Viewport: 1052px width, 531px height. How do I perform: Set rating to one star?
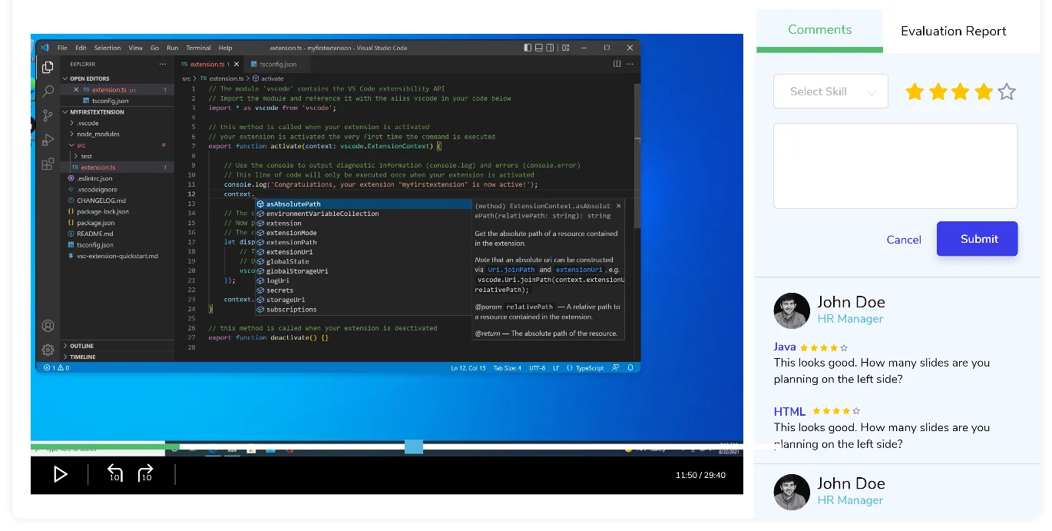(915, 92)
